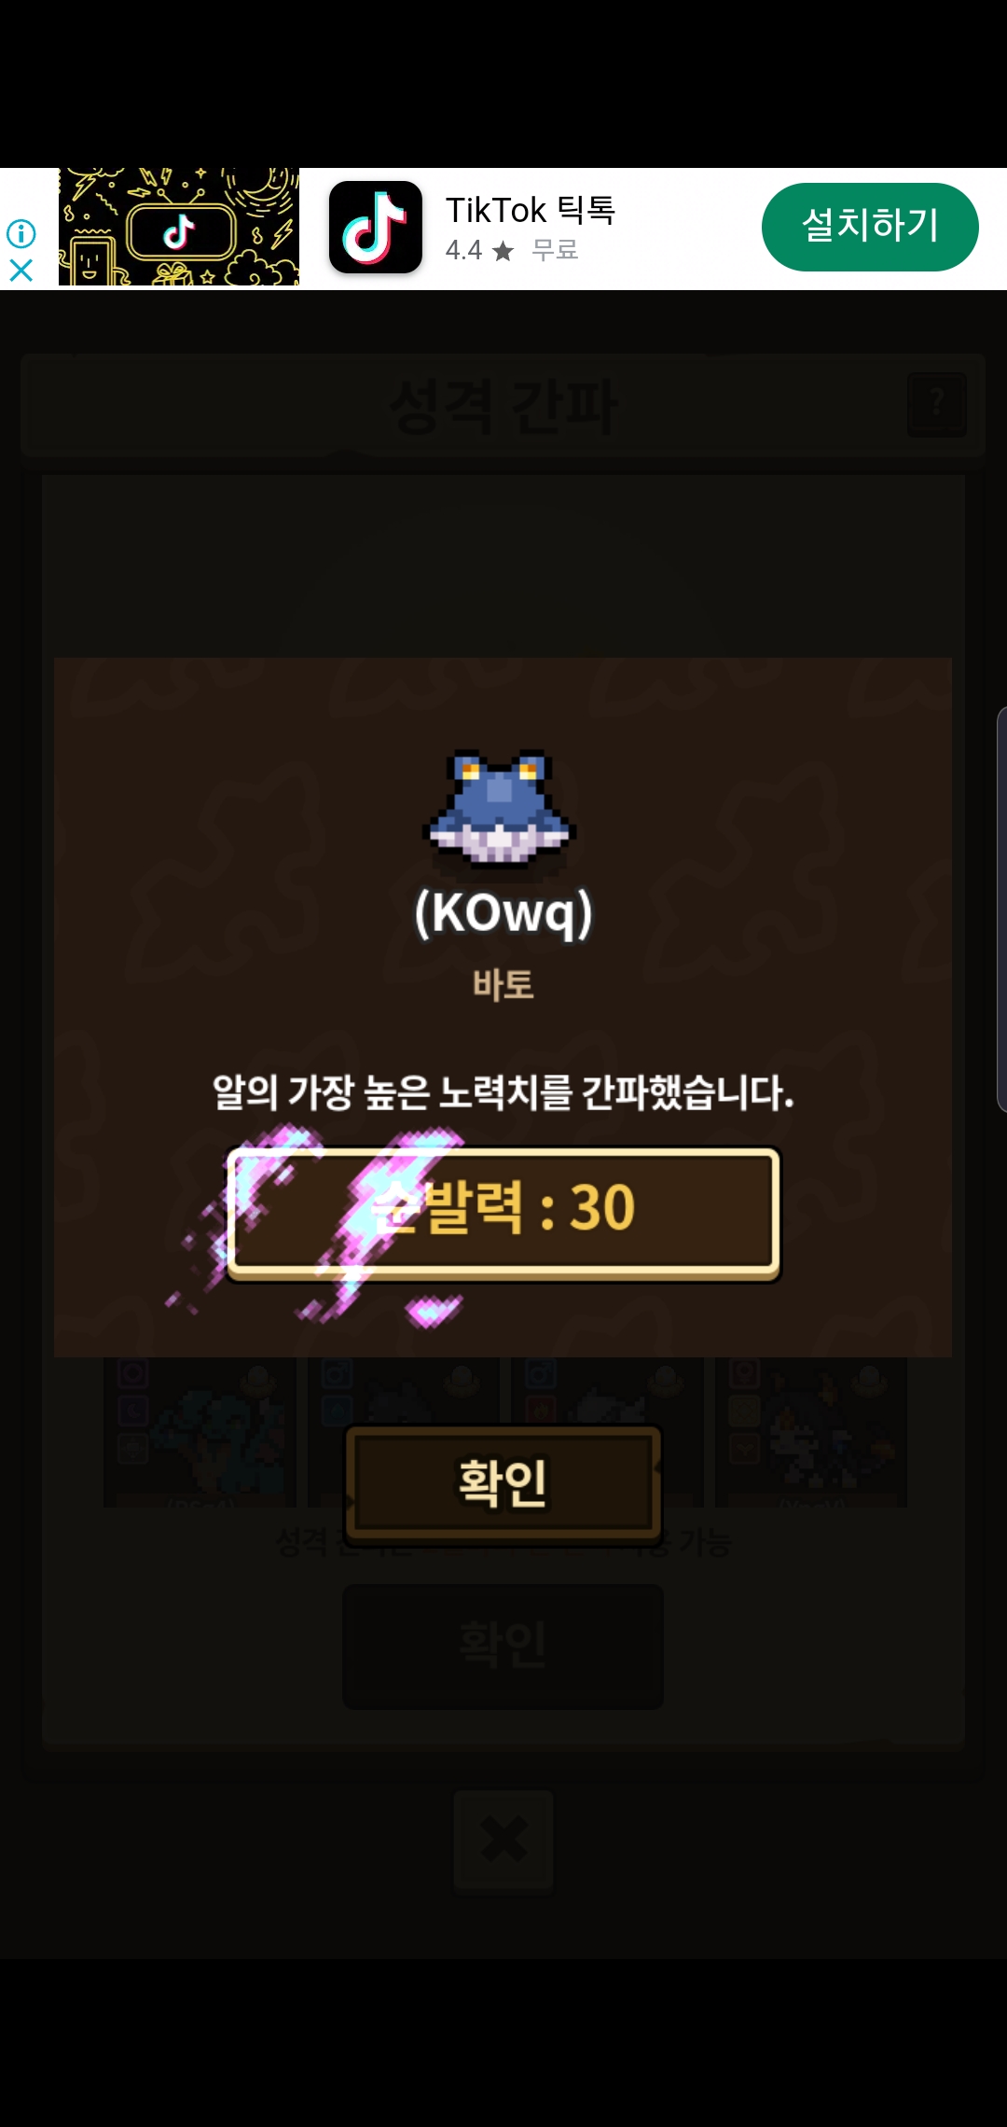This screenshot has height=2127, width=1007.
Task: Tap the TikTok app logo icon
Action: point(376,228)
